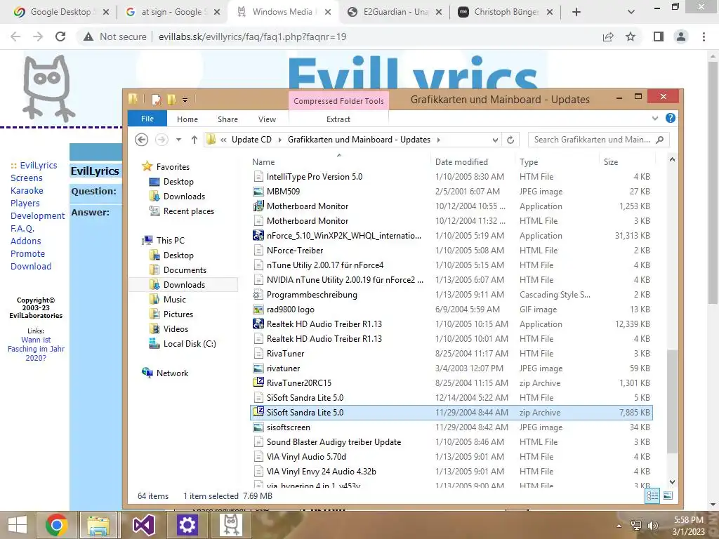The width and height of the screenshot is (719, 539).
Task: Open Chrome three-dot menu
Action: [x=704, y=36]
